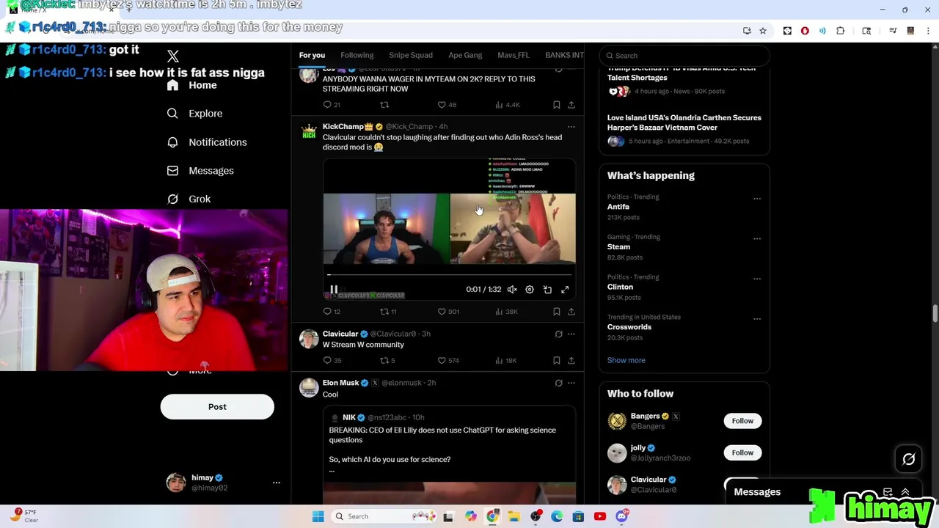Open video picture-in-picture mode
939x528 pixels.
click(x=547, y=290)
